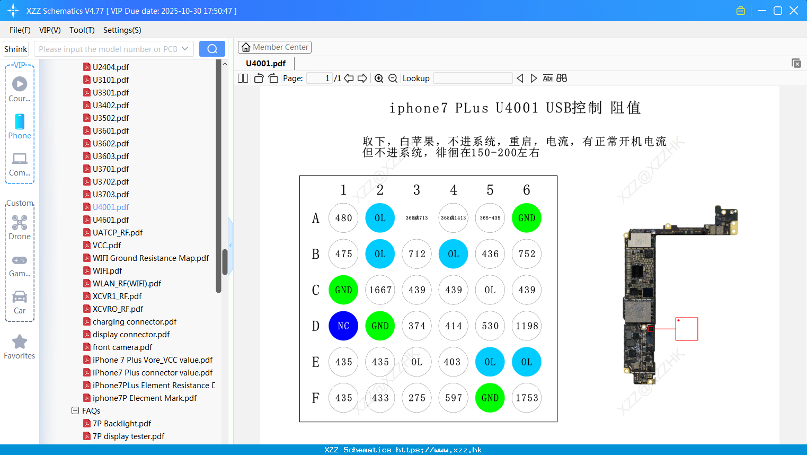Screen dimensions: 807x455
Task: Collapse the FAQs tree folder
Action: coord(75,410)
